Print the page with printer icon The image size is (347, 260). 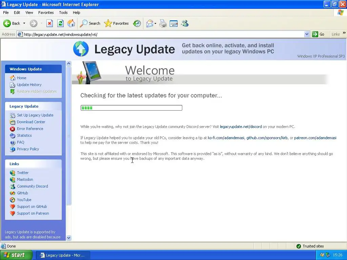coord(163,23)
